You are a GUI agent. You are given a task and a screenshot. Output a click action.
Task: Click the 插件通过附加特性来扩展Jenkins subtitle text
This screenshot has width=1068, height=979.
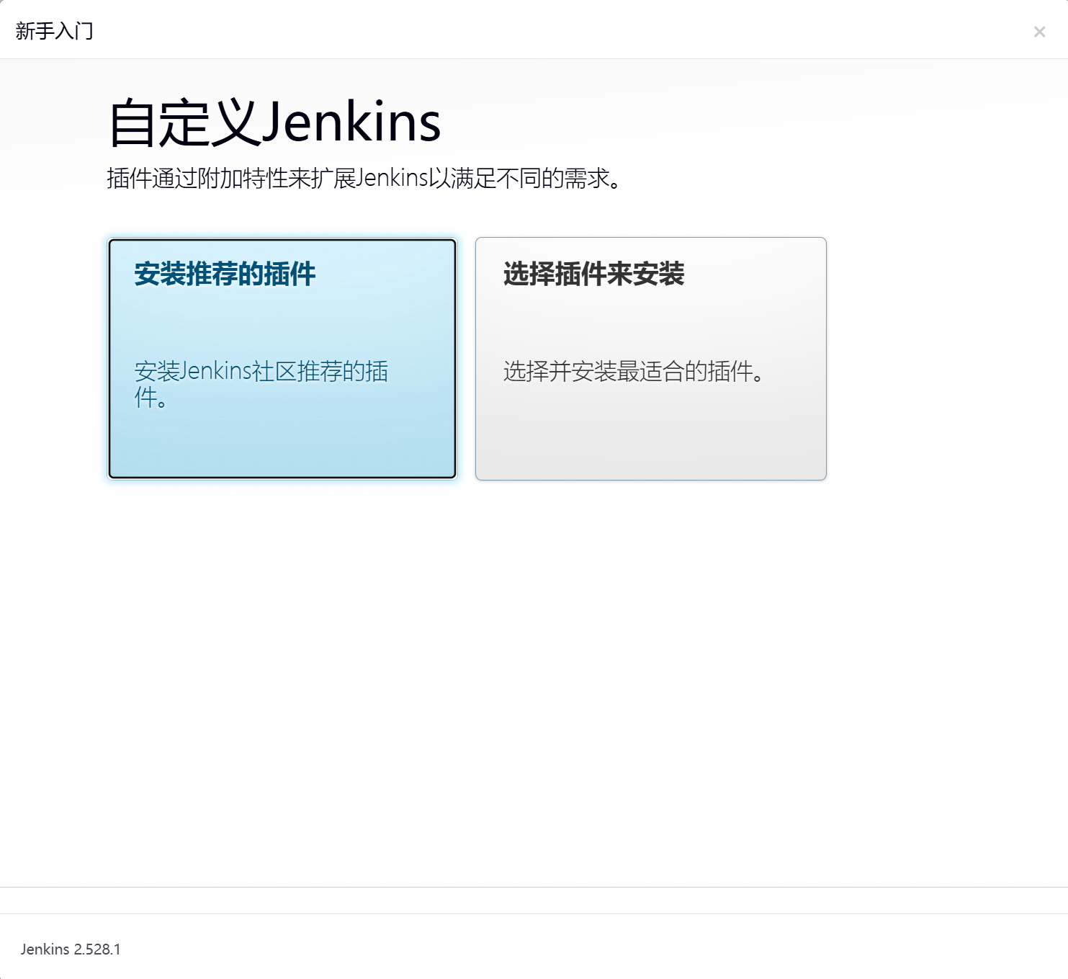(x=364, y=178)
